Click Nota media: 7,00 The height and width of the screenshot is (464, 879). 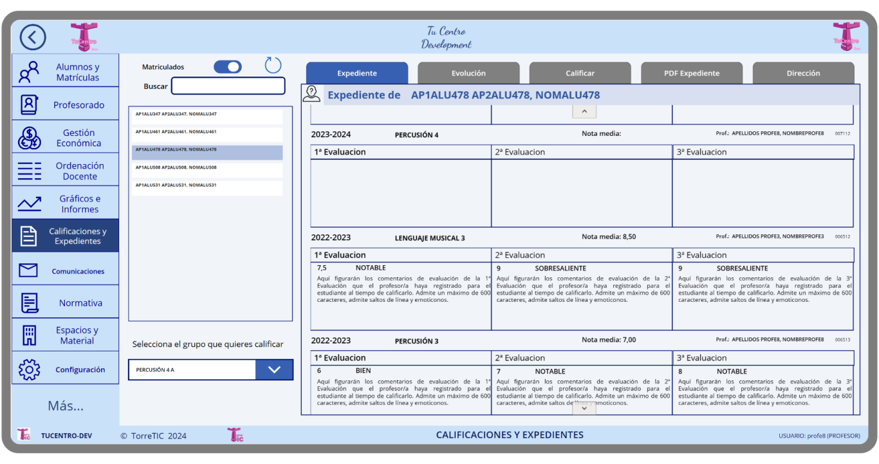click(609, 340)
